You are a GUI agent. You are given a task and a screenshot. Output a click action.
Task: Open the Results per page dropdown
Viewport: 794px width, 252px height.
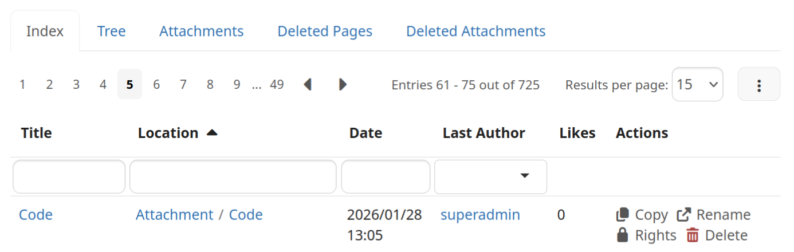pos(697,85)
